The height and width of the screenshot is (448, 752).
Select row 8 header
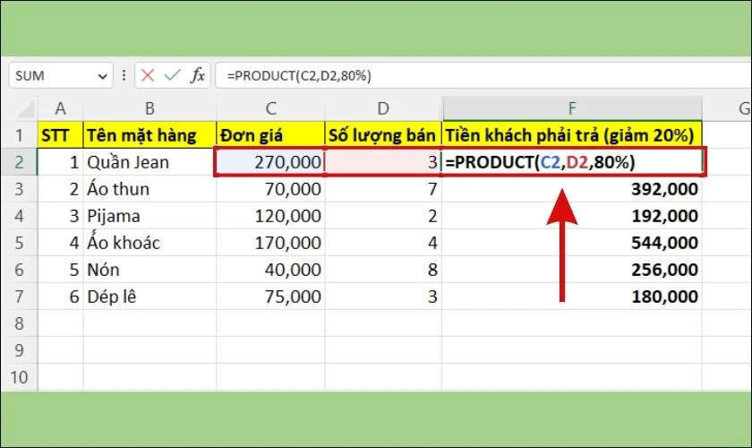pos(19,323)
